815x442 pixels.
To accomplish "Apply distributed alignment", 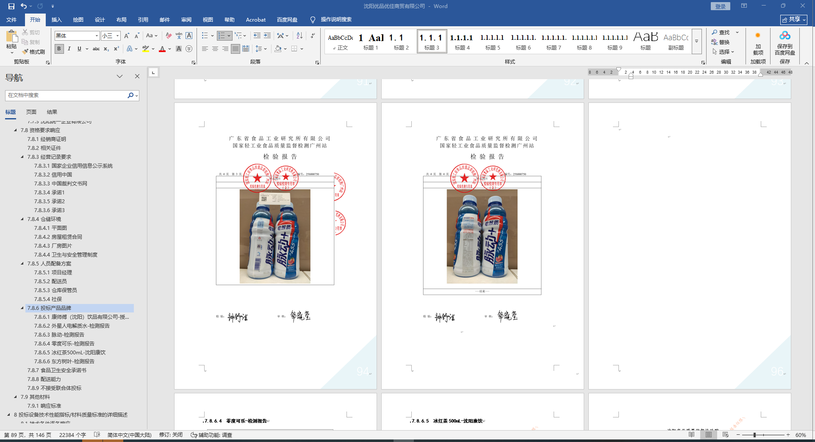I will click(x=246, y=49).
